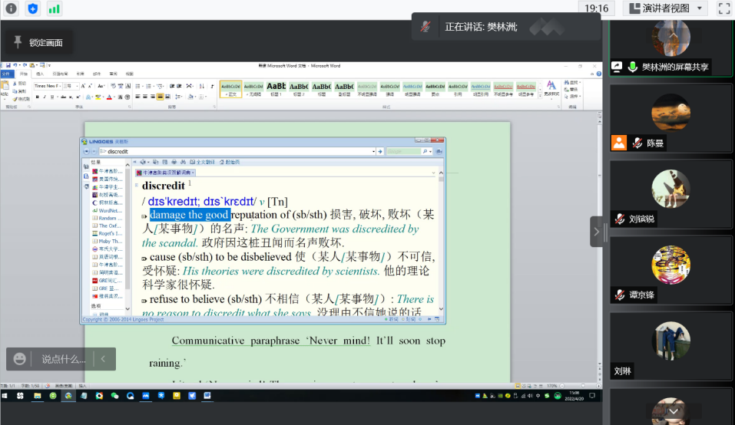Click Undo in Word's quick access toolbar
735x425 pixels.
tap(15, 65)
